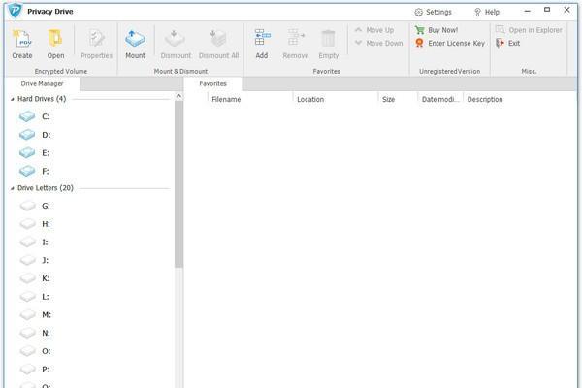Collapse the Hard Drives (4) group
582x388 pixels.
click(13, 99)
